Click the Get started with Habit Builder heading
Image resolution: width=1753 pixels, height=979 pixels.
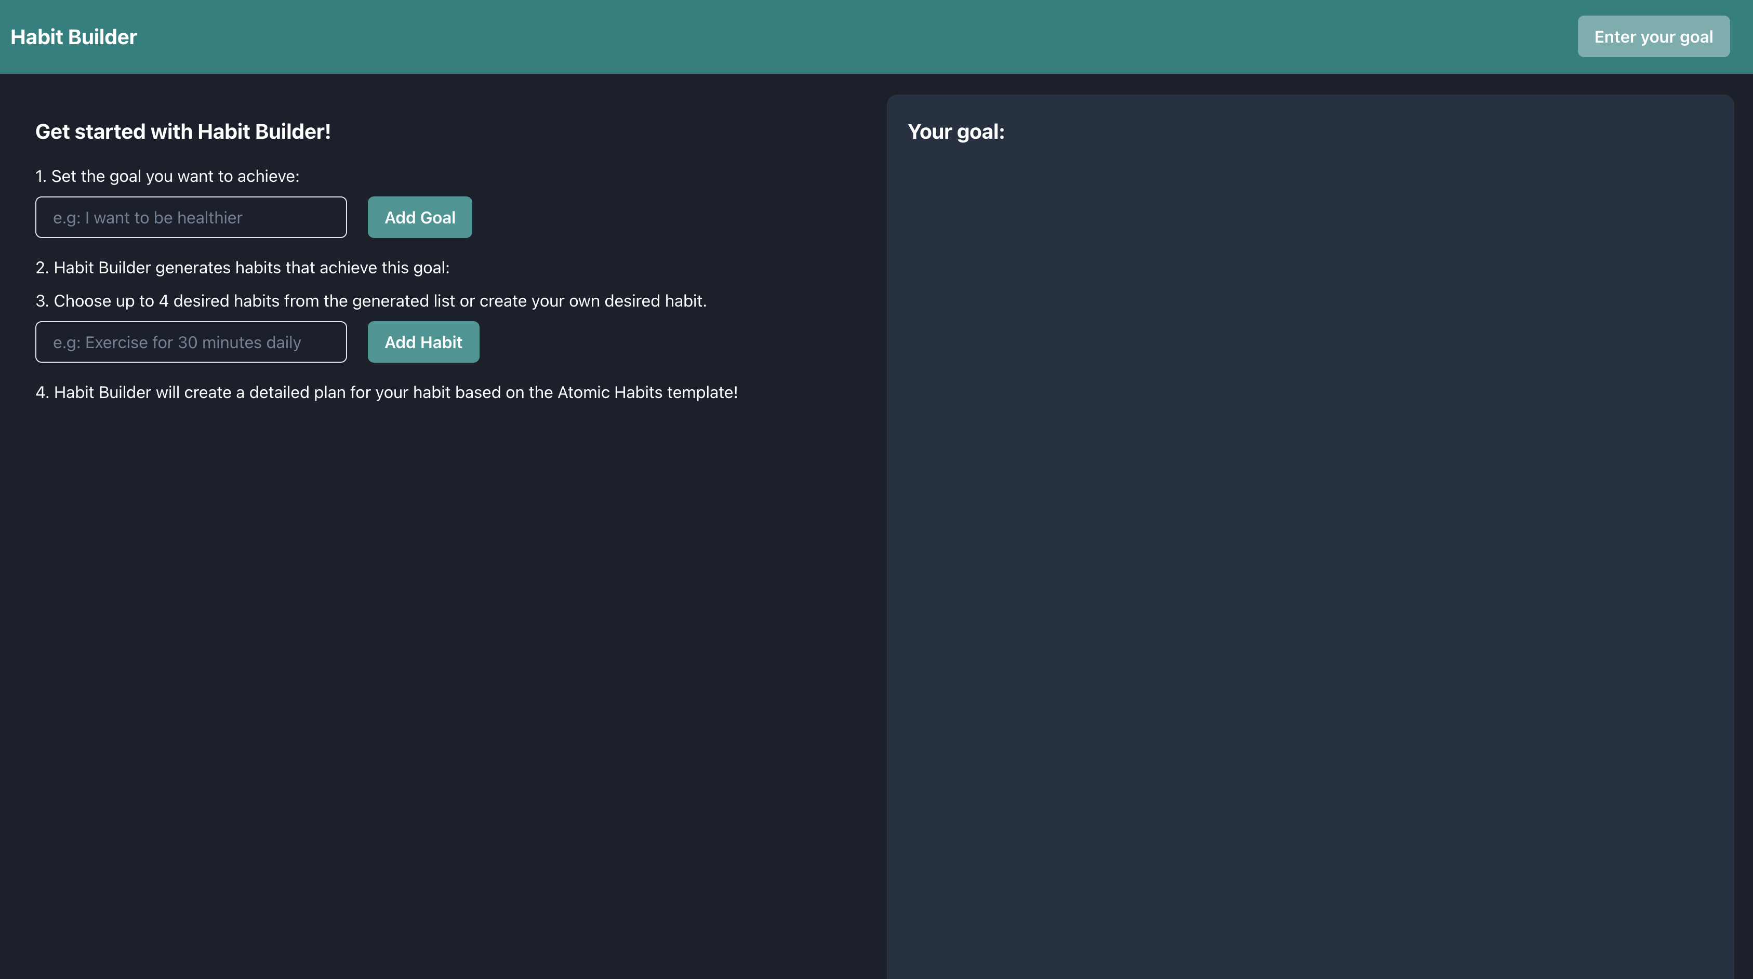click(x=182, y=131)
